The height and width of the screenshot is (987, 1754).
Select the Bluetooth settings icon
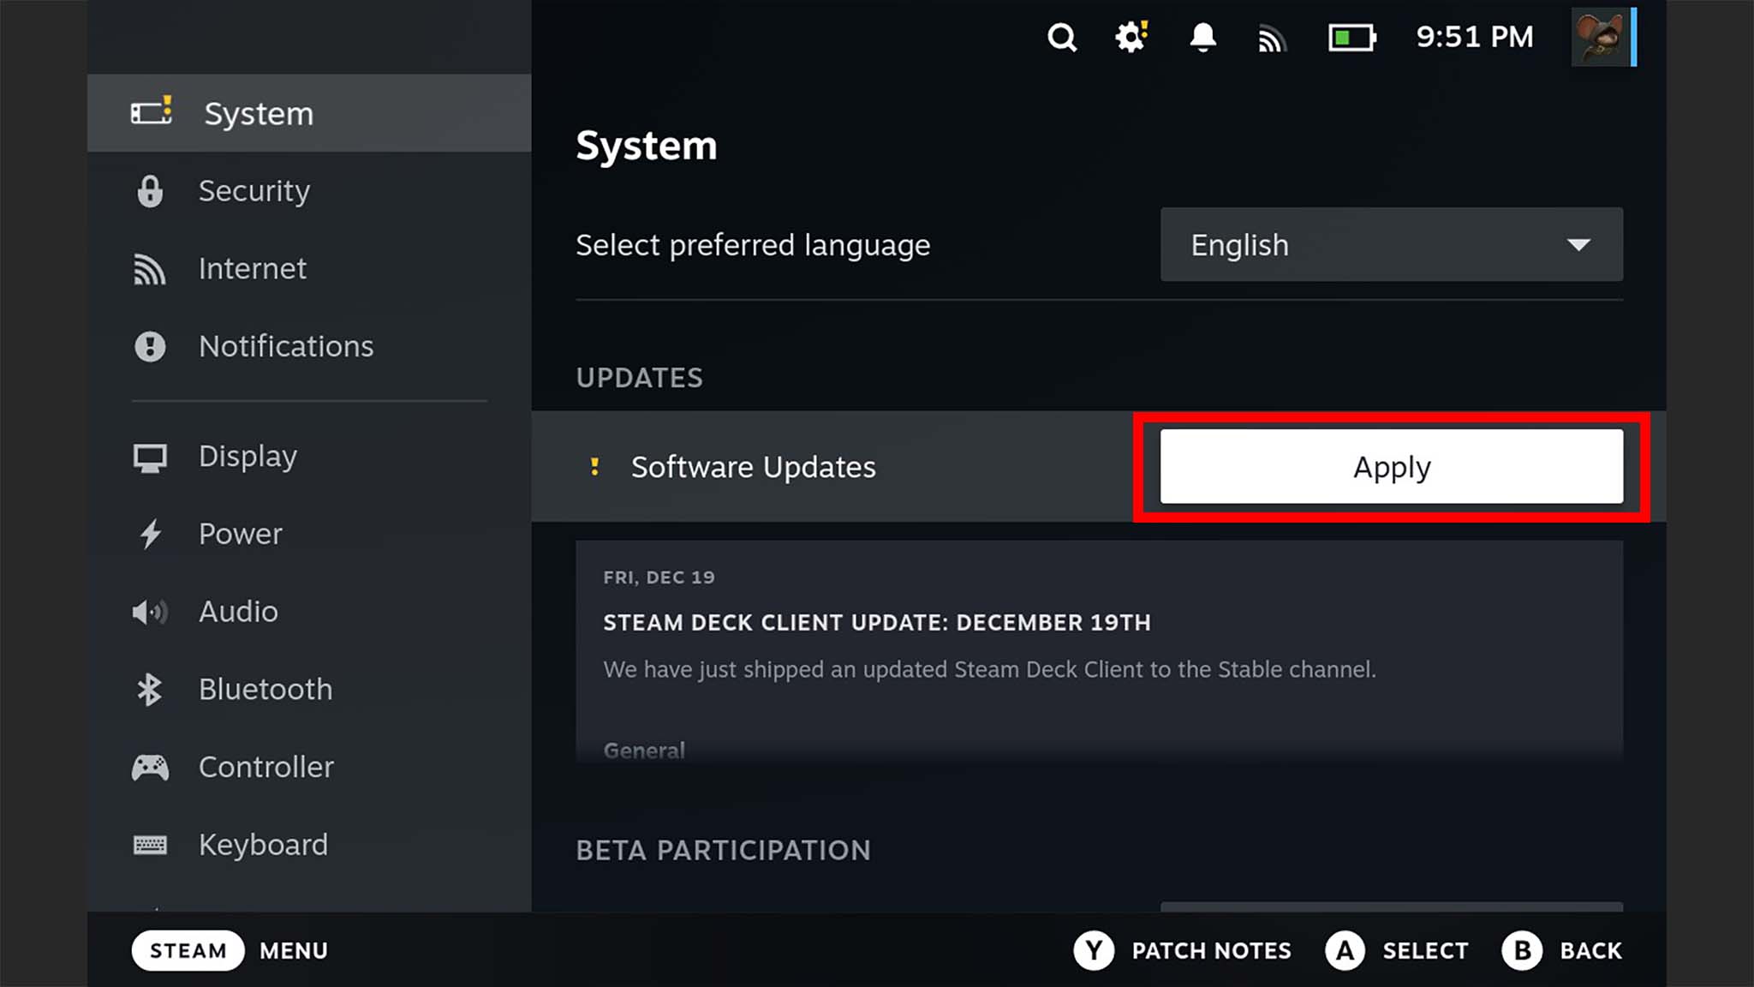(x=151, y=689)
